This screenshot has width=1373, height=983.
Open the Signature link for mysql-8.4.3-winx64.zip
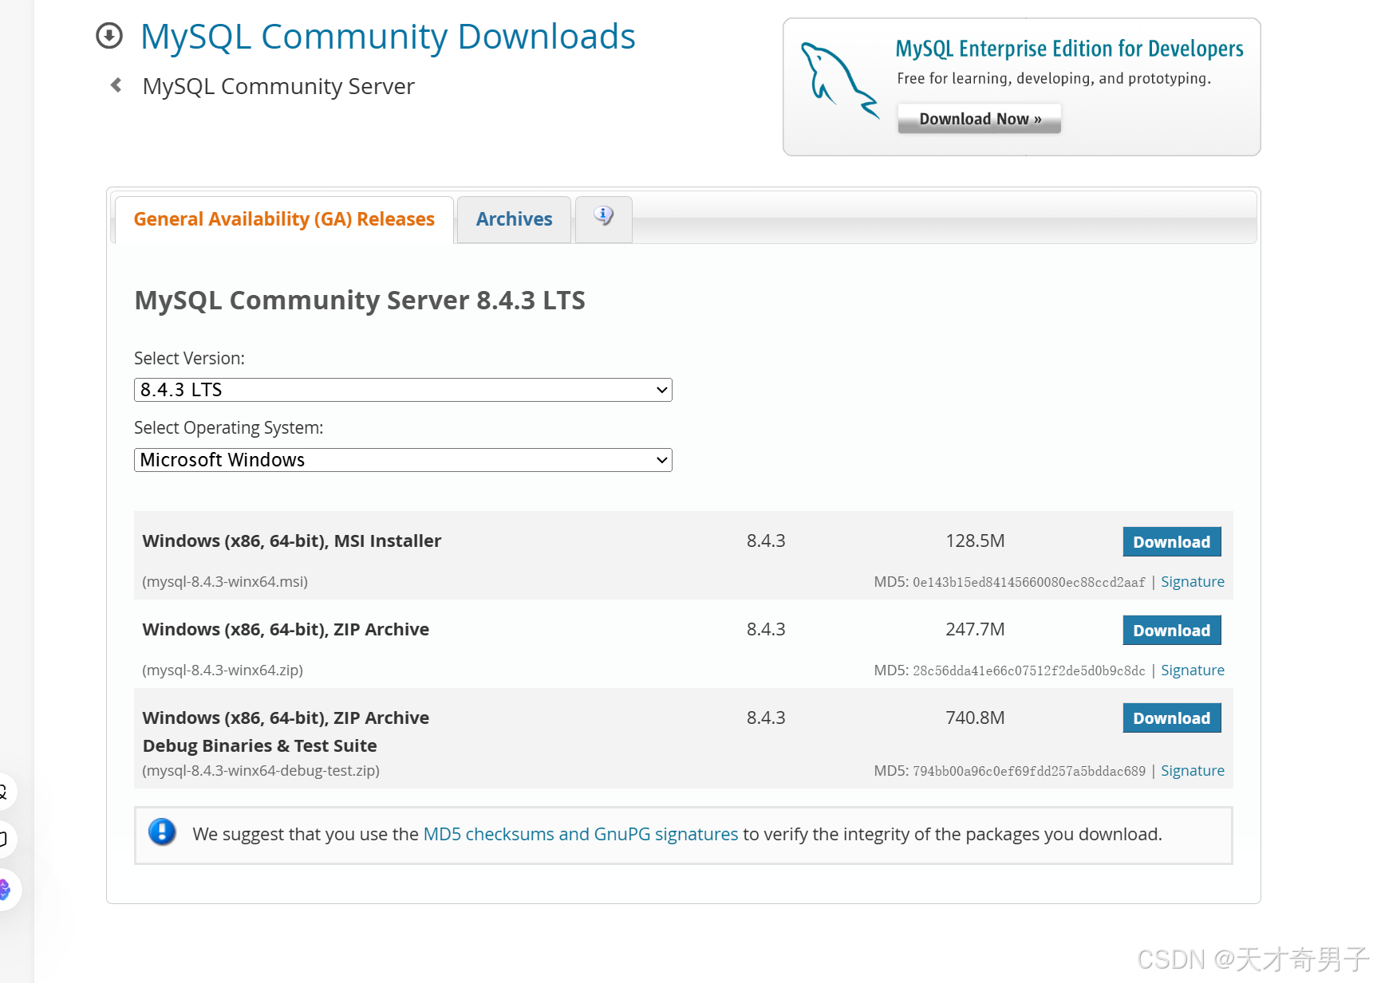(1193, 670)
